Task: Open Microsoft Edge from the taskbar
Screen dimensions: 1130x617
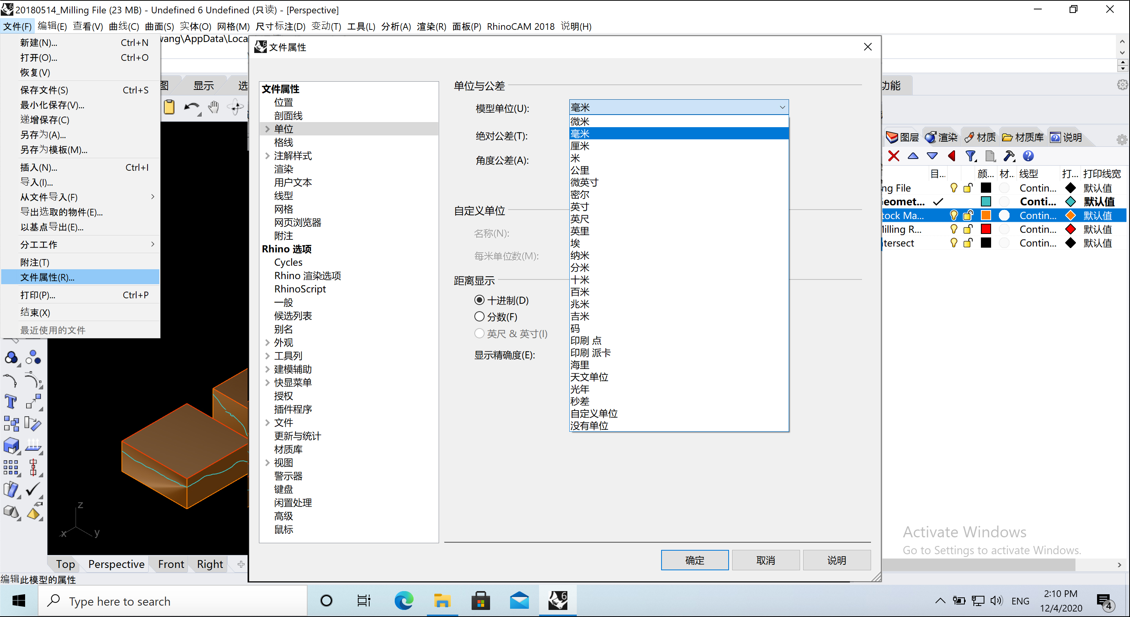Action: click(x=404, y=601)
